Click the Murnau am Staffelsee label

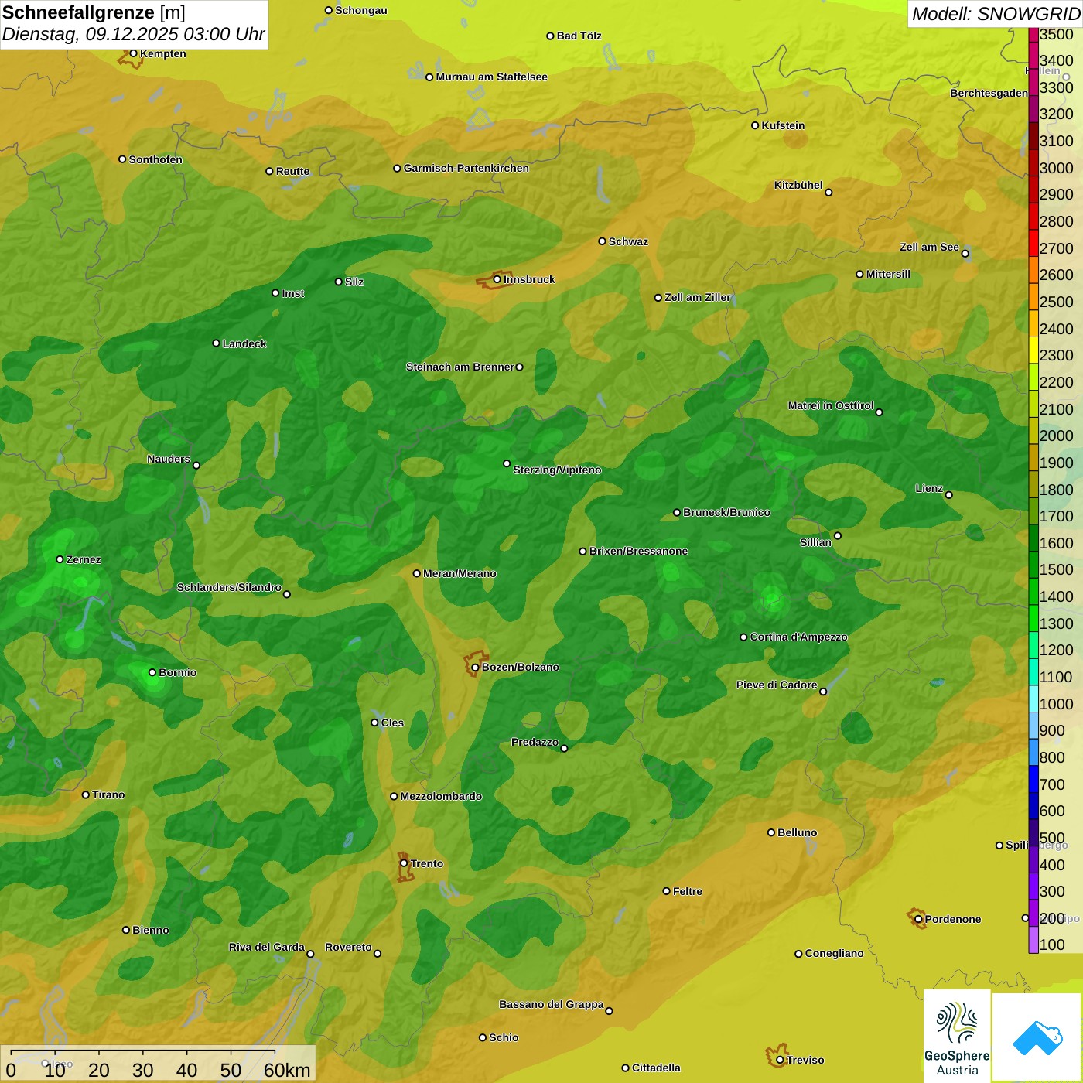491,77
